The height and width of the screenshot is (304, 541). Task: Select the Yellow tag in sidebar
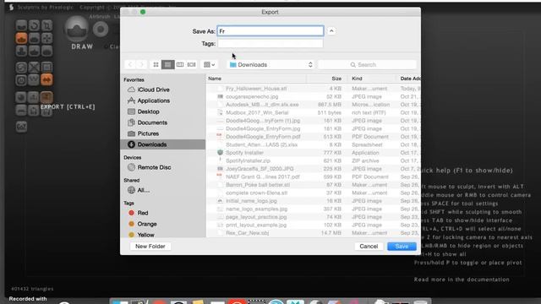(163, 235)
